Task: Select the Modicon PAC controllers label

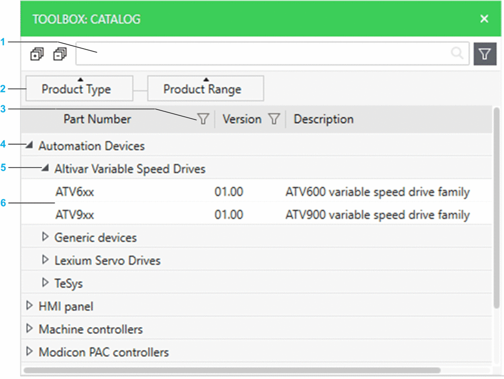Action: pos(104,352)
